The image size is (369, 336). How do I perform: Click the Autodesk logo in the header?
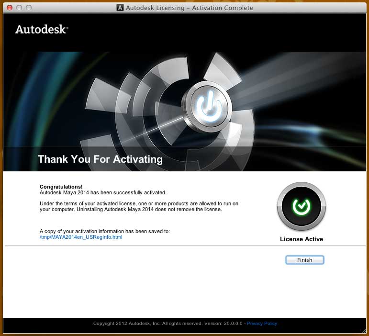[x=42, y=29]
